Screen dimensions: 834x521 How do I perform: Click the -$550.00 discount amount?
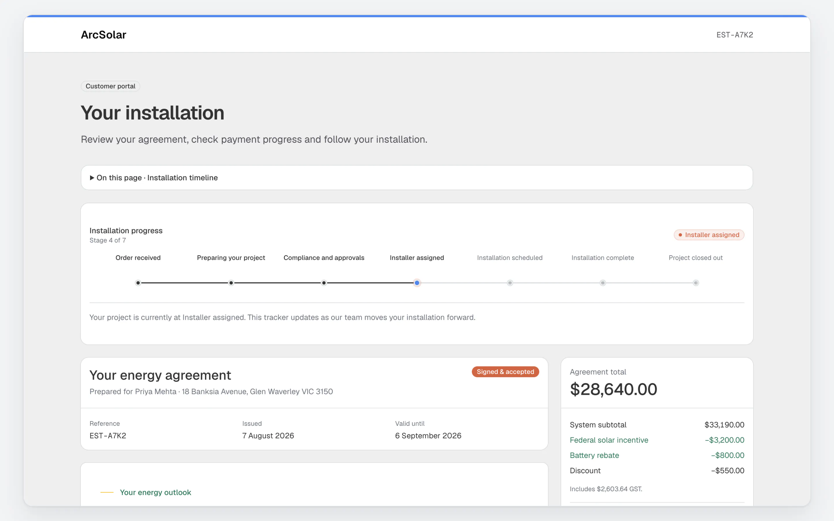point(727,471)
